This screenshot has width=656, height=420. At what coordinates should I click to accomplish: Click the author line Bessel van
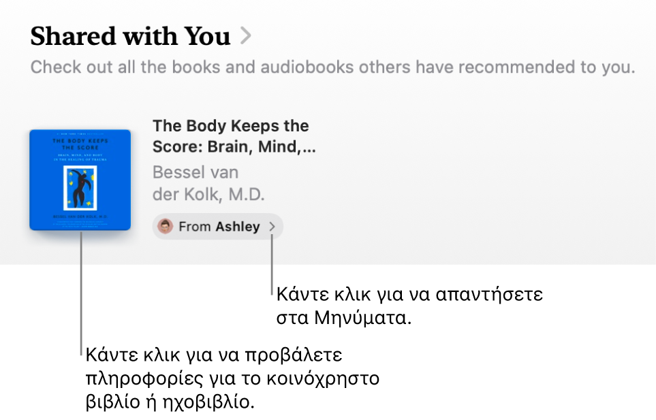pyautogui.click(x=195, y=172)
